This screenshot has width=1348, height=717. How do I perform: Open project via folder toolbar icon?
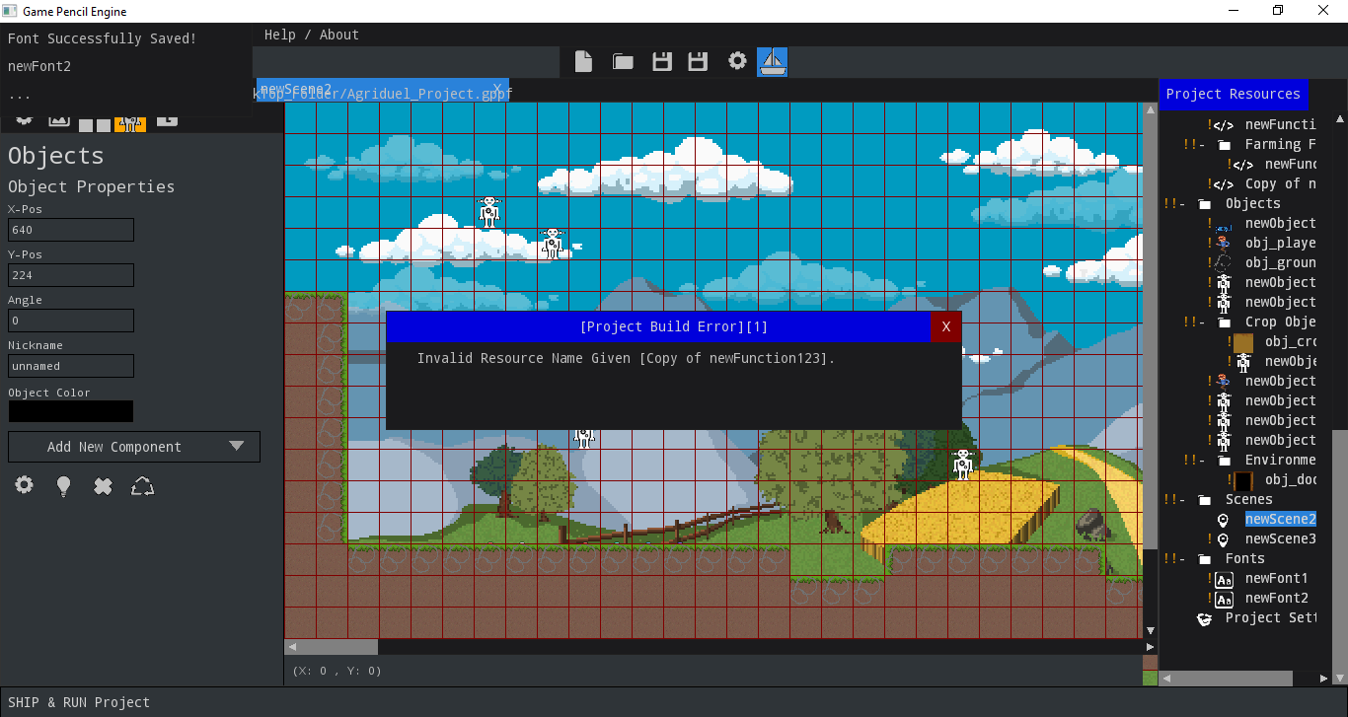(623, 62)
